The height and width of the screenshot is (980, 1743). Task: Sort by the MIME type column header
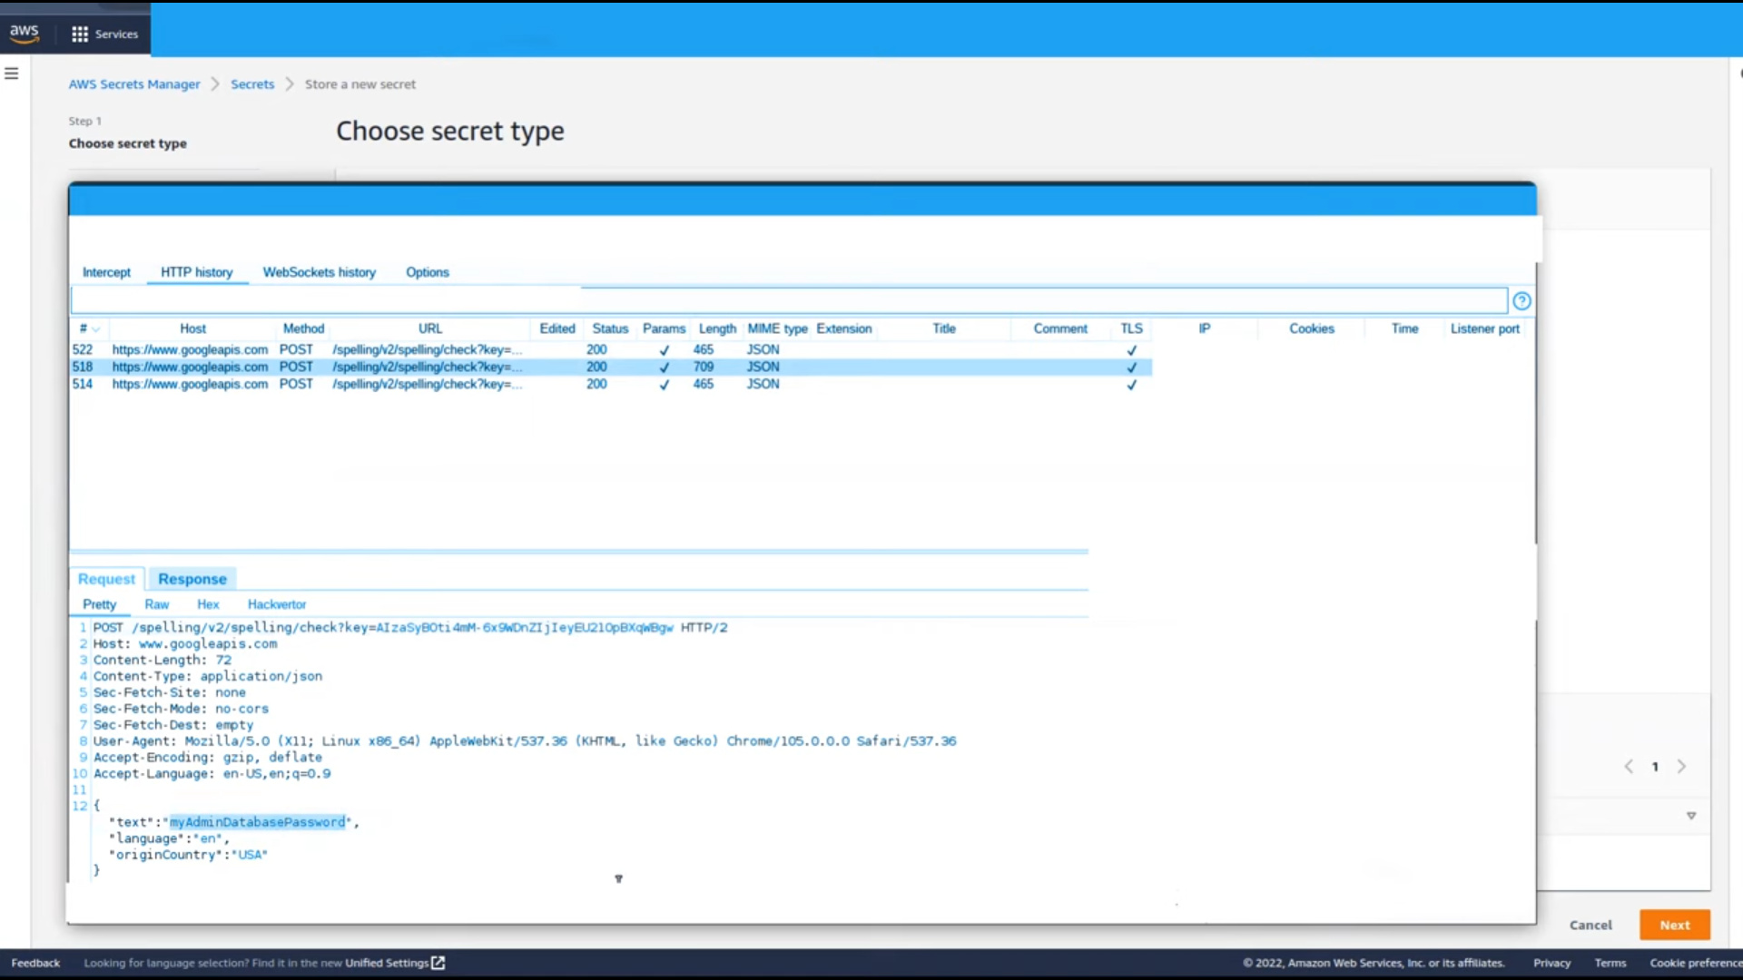tap(777, 328)
